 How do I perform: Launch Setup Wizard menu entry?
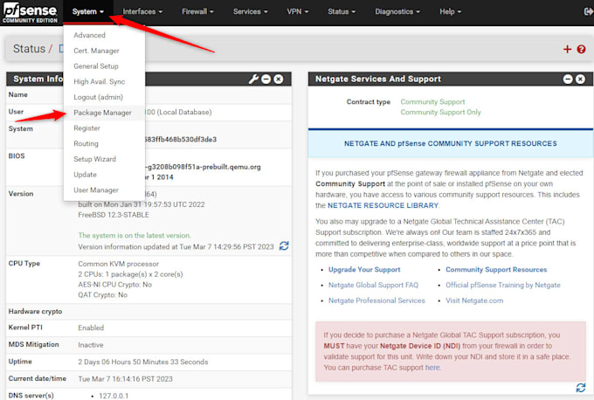point(104,160)
